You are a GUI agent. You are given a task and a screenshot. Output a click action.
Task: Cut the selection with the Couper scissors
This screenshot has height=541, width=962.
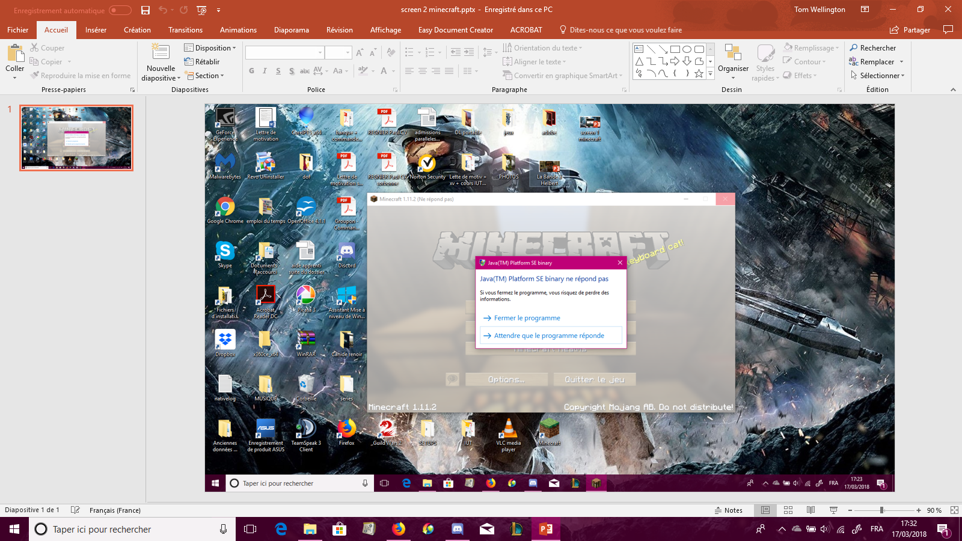coord(47,48)
